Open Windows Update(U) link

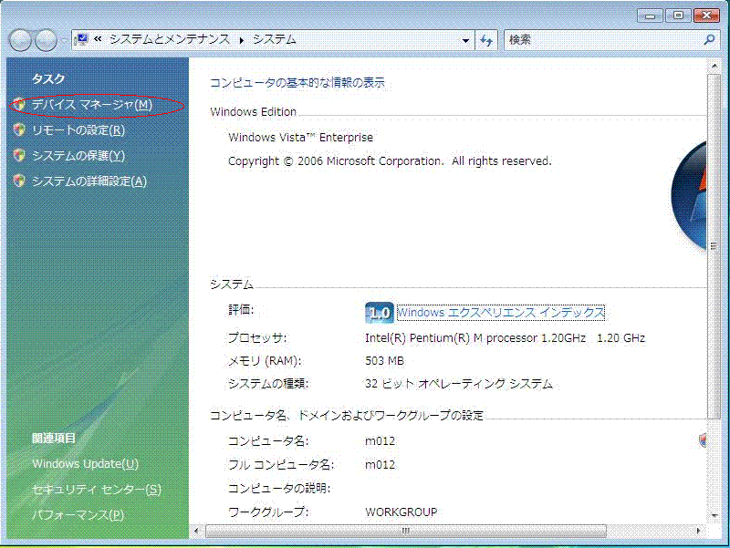coord(85,464)
